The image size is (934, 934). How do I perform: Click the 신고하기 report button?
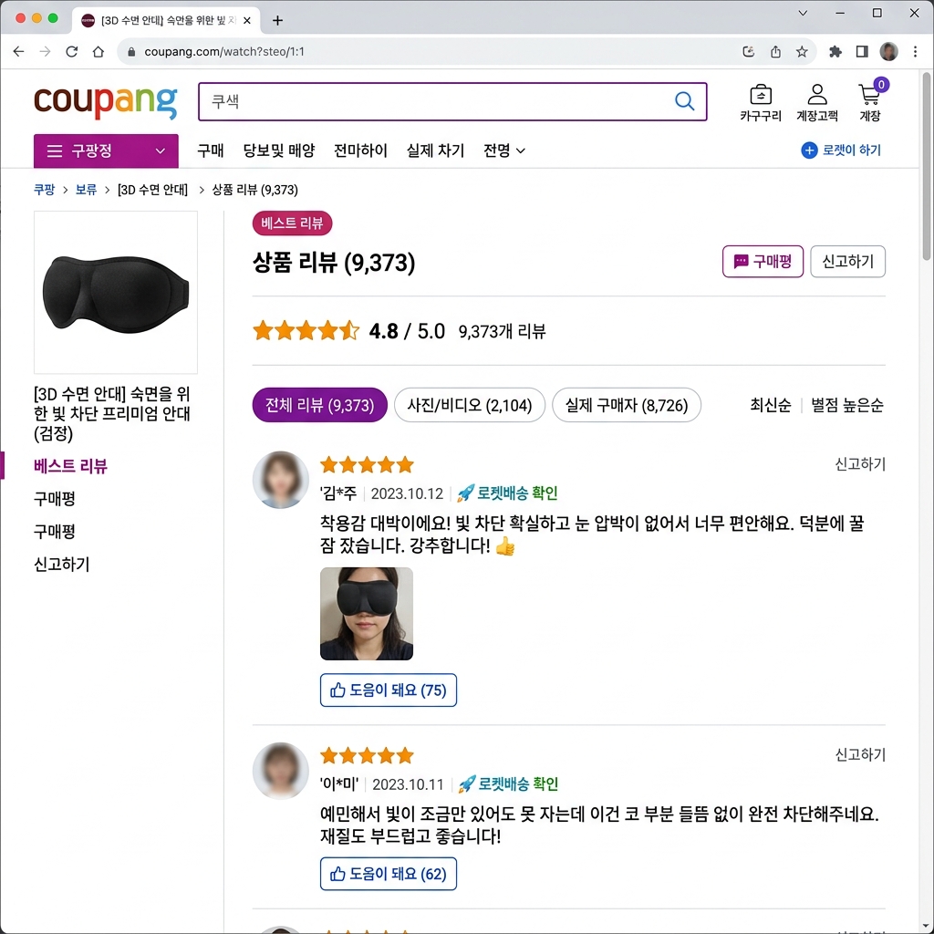[x=847, y=262]
